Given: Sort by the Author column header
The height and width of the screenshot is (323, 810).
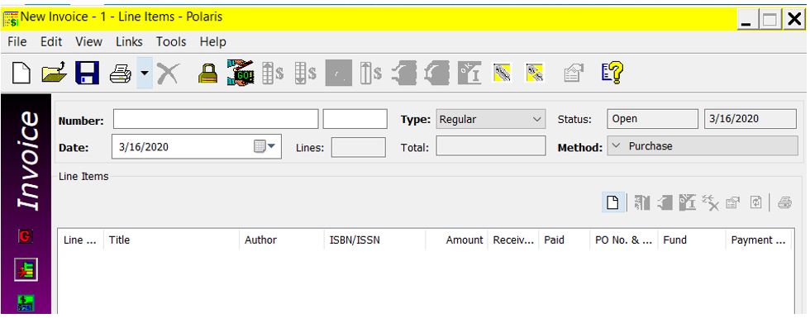Looking at the screenshot, I should (x=282, y=240).
